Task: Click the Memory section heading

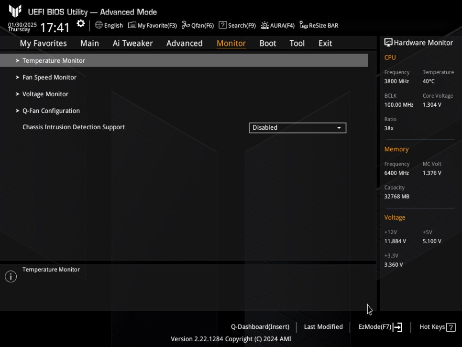Action: [x=396, y=149]
